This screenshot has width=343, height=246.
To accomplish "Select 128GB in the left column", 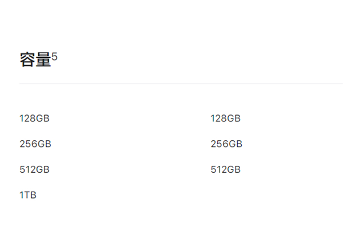I will point(34,118).
